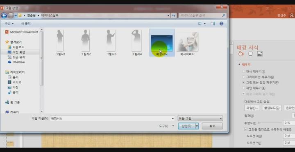Click the 취소 button
Image resolution: width=295 pixels, height=152 pixels.
click(212, 126)
